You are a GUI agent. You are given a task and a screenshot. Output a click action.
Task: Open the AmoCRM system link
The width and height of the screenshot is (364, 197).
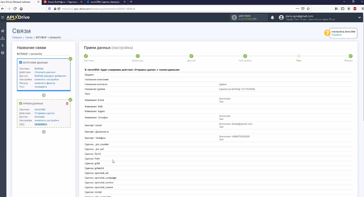(x=40, y=110)
